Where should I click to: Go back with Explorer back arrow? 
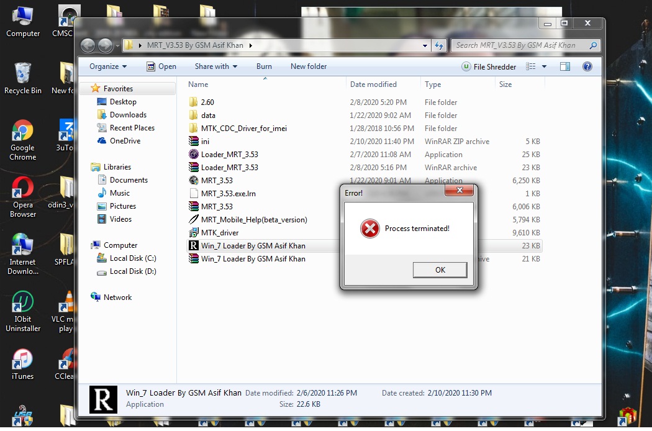click(x=88, y=45)
